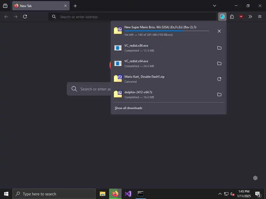Viewport: 266px width, 199px height.
Task: Go back one page
Action: pos(6,17)
